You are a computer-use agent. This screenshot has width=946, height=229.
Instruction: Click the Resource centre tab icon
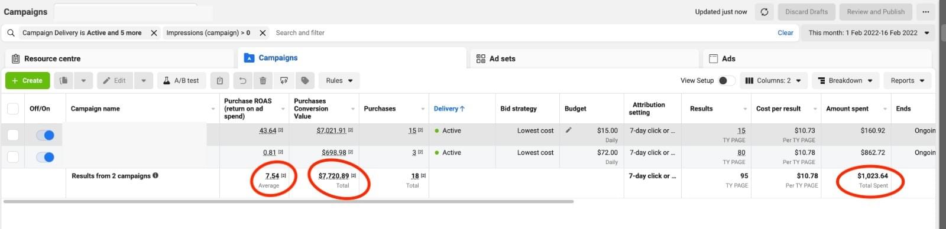tap(16, 58)
